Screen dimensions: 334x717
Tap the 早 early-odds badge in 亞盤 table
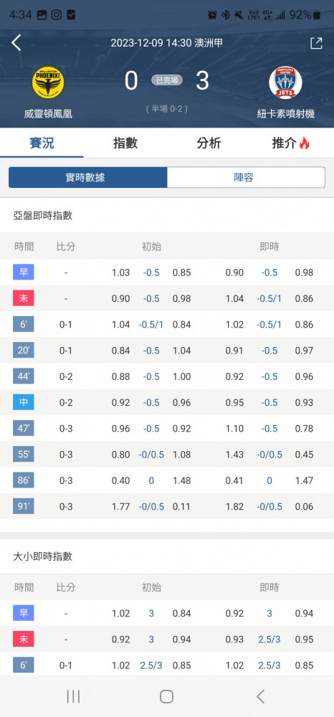pyautogui.click(x=24, y=272)
